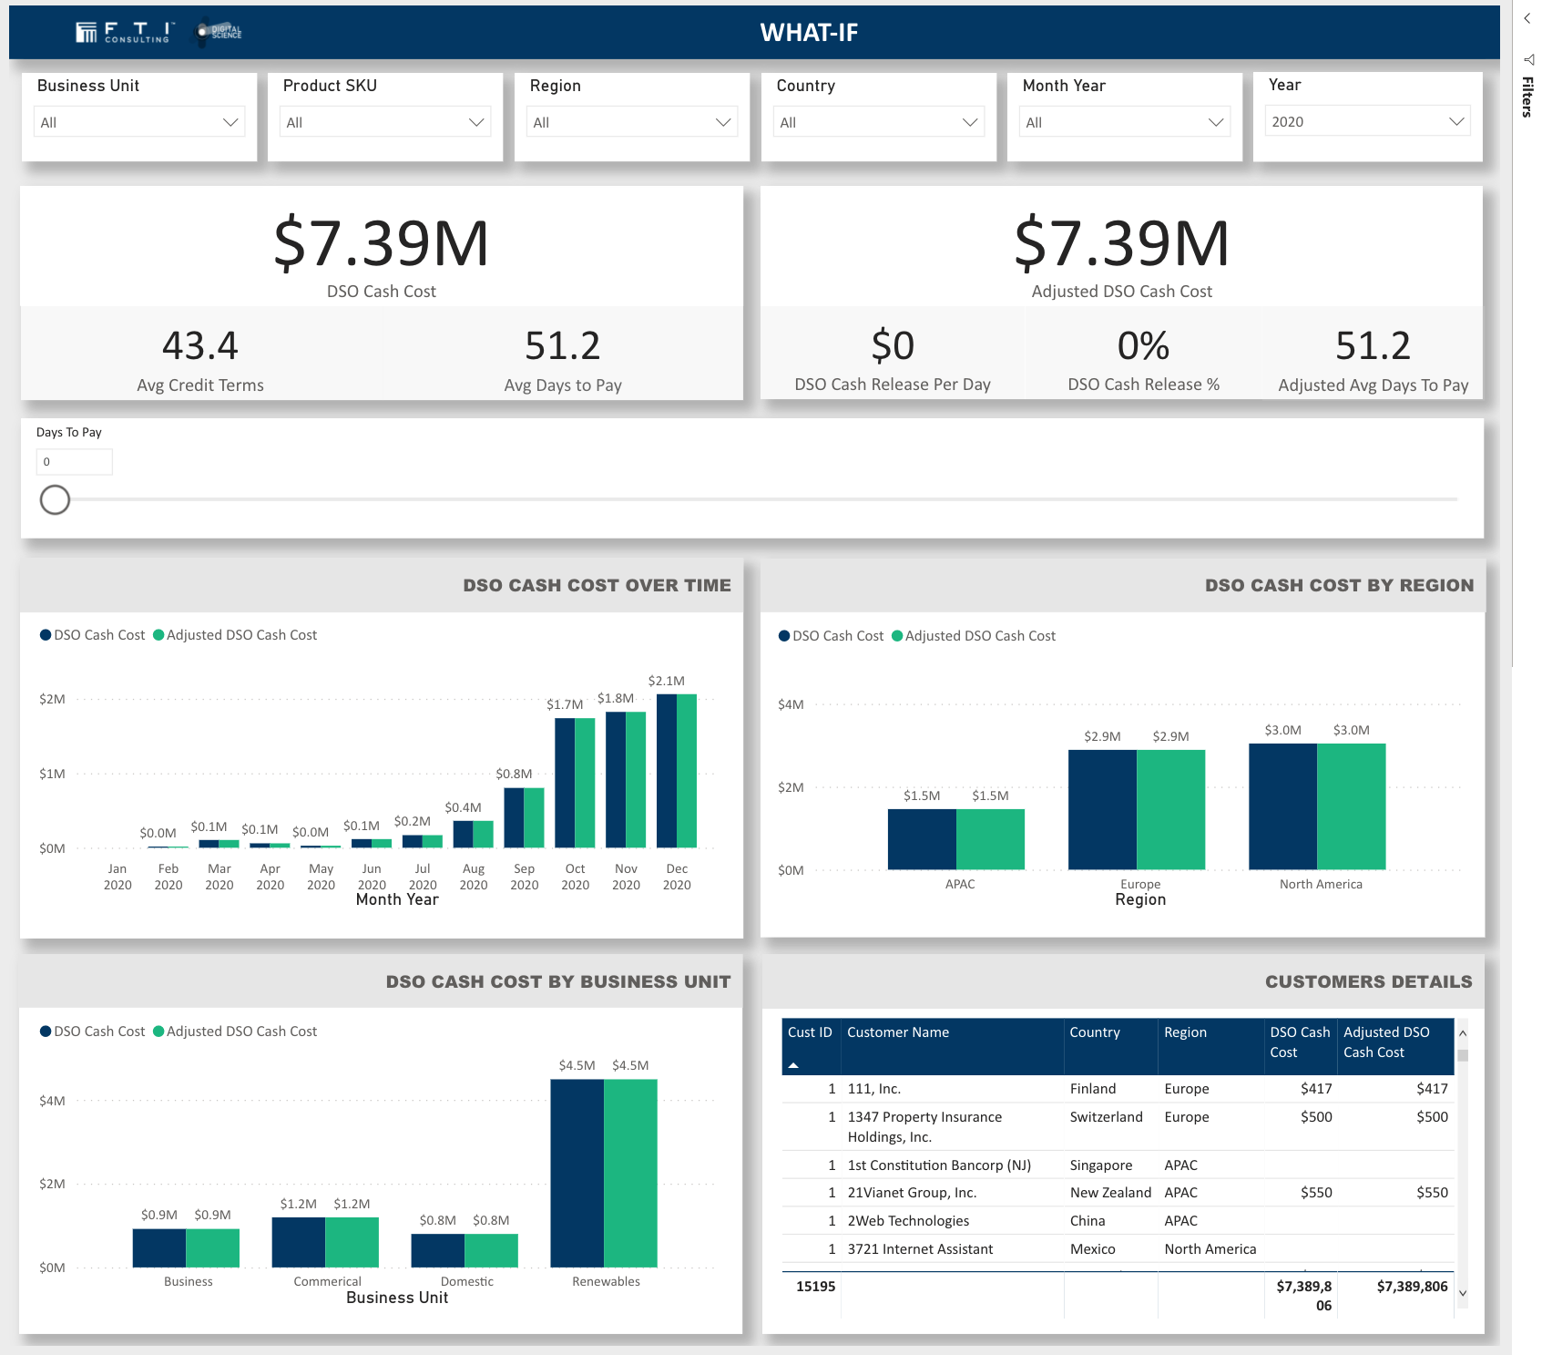Click the FTI Consulting logo
Viewport: 1542px width, 1355px height.
(123, 33)
